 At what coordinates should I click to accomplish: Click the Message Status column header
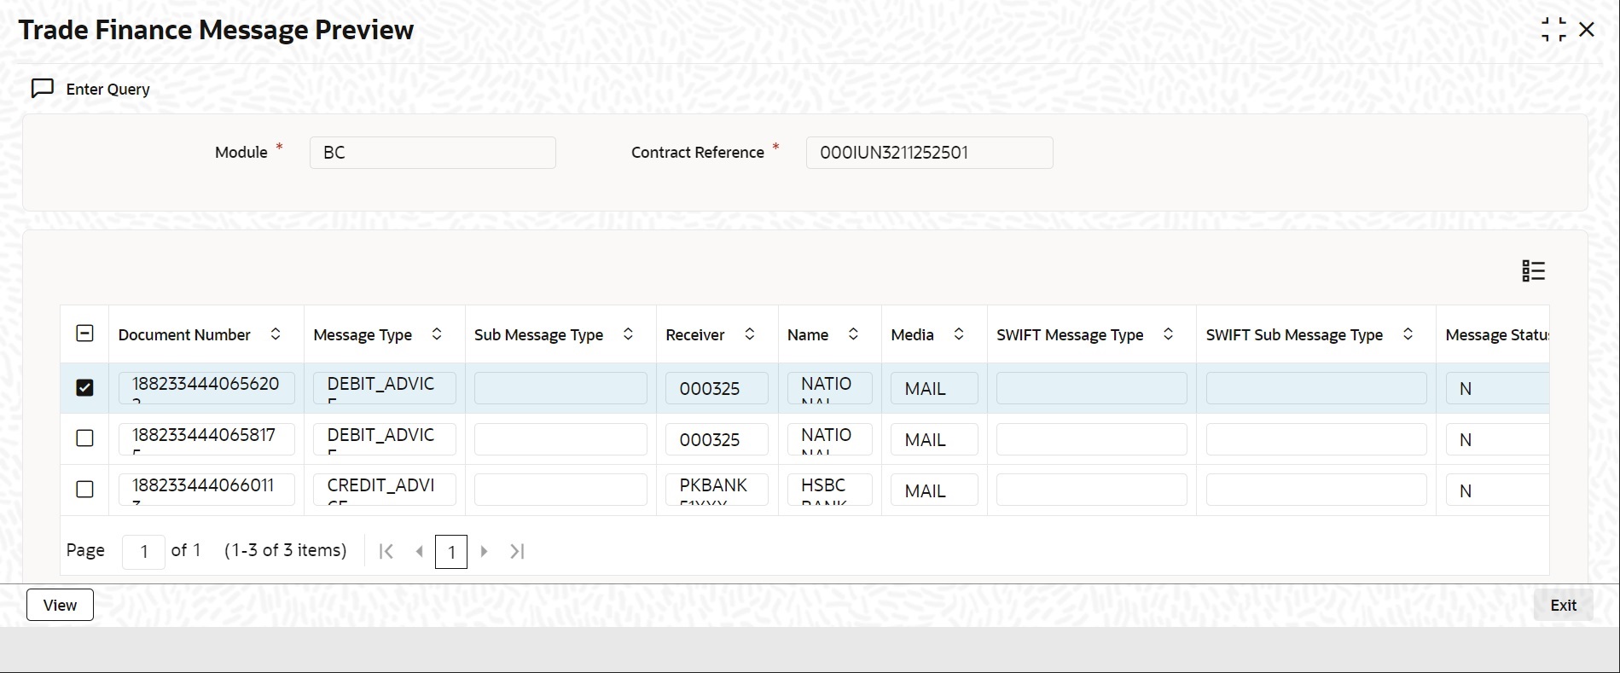(x=1496, y=335)
